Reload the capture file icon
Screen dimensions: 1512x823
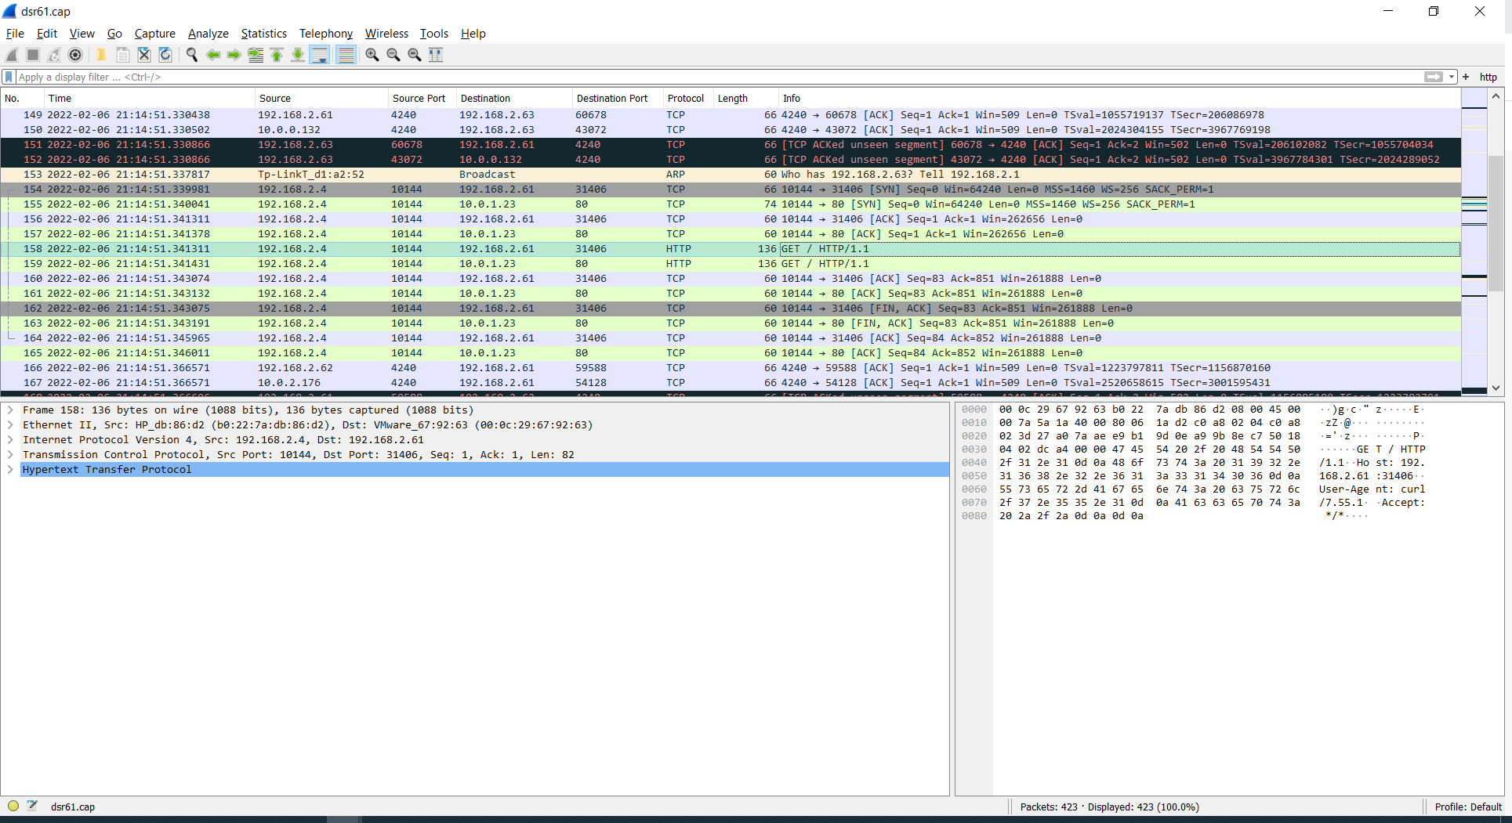(165, 55)
